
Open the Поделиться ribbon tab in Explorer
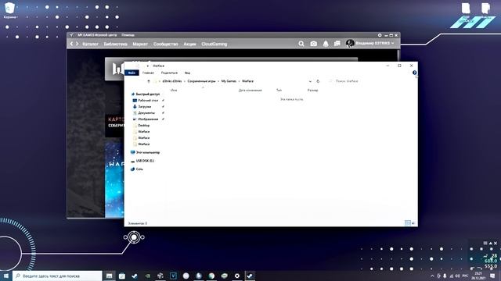[x=169, y=73]
